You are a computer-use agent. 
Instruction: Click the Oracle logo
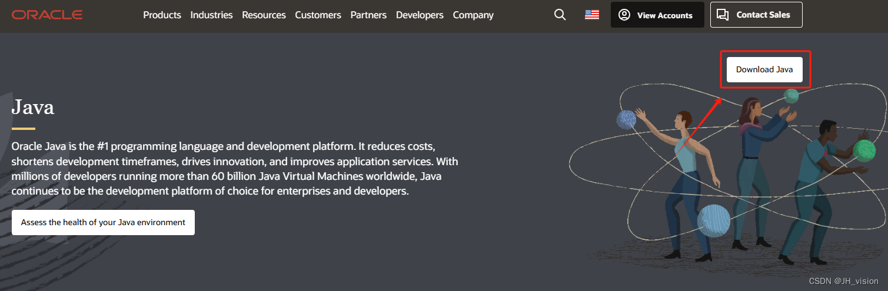coord(47,15)
